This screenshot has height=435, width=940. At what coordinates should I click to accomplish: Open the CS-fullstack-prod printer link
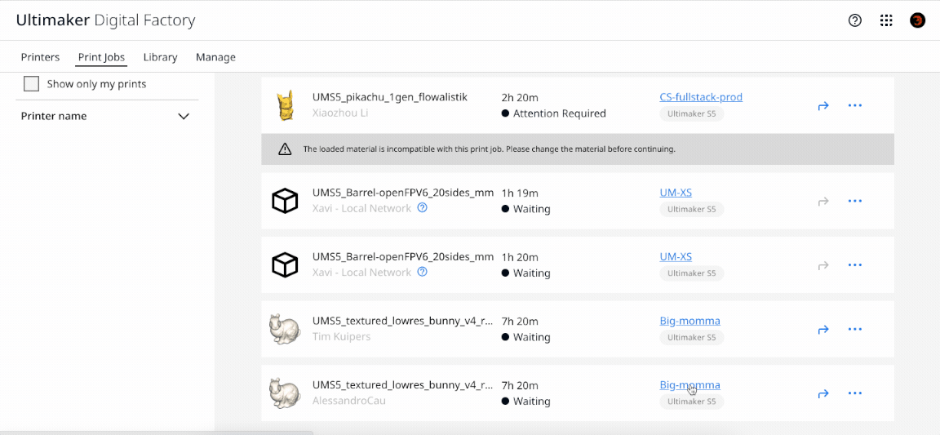(700, 97)
